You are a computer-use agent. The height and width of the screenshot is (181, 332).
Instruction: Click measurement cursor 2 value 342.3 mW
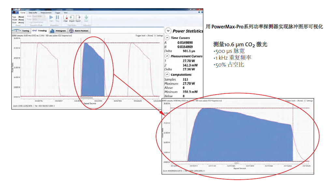(190, 65)
